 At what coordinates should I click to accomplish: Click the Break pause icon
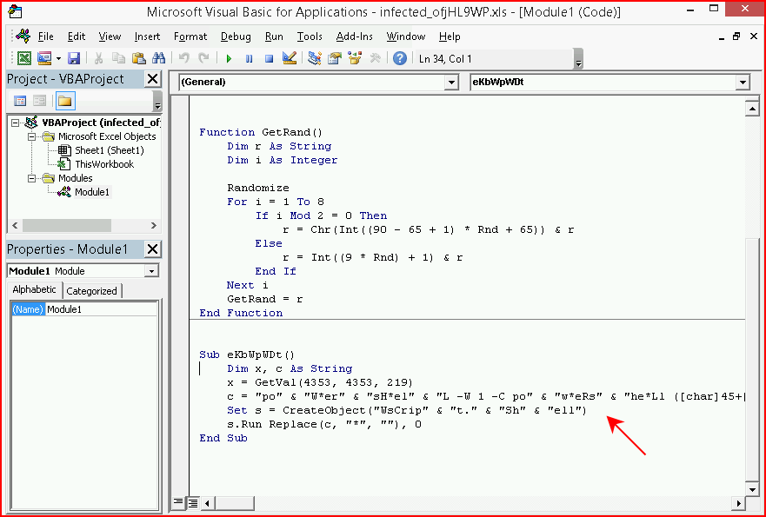tap(250, 58)
